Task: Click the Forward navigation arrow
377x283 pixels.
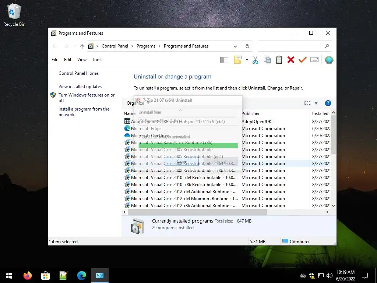Action: pyautogui.click(x=66, y=46)
